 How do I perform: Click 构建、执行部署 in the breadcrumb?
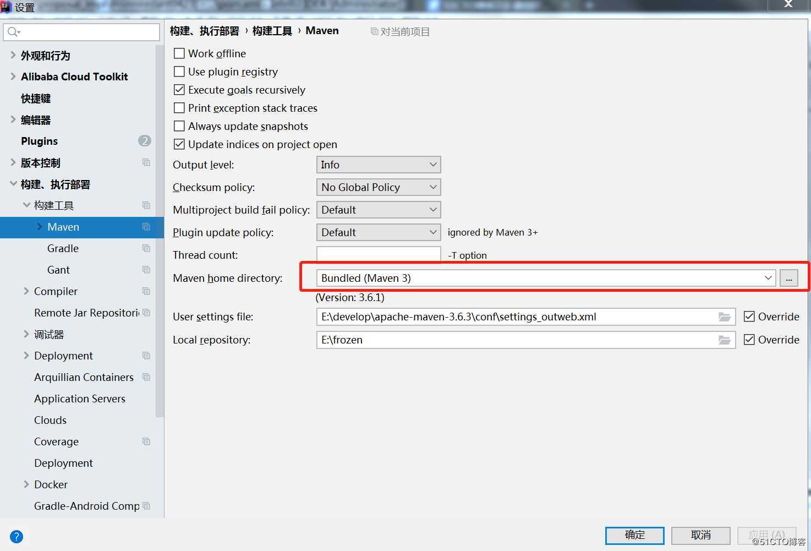(205, 31)
